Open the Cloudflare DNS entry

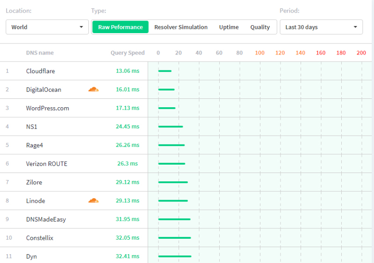point(41,71)
